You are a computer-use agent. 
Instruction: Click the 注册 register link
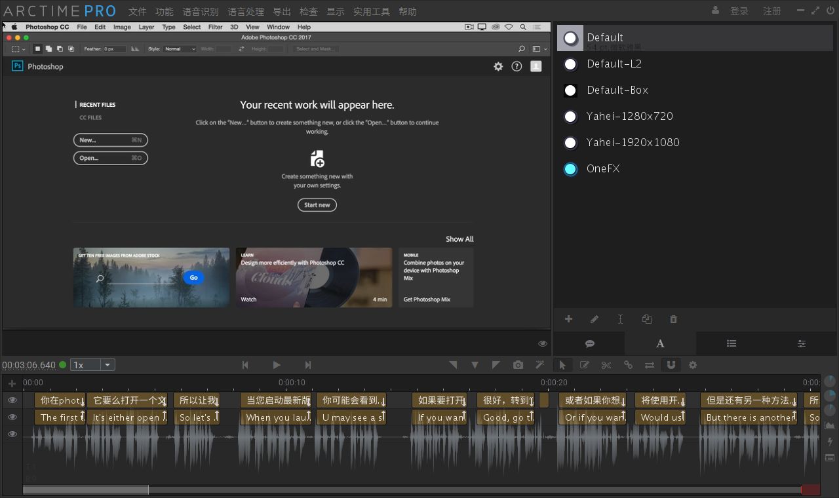(x=772, y=11)
